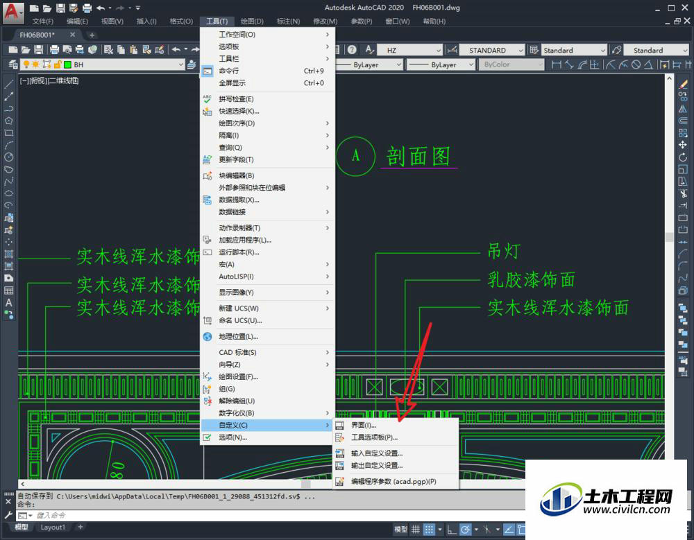Screen dimensions: 694x540
Task: Toggle grid display in status bar
Action: pyautogui.click(x=416, y=530)
